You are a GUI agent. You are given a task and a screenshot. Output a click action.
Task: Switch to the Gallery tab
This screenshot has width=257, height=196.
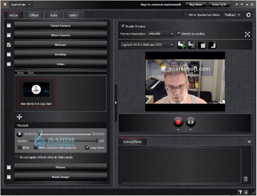pyautogui.click(x=73, y=15)
